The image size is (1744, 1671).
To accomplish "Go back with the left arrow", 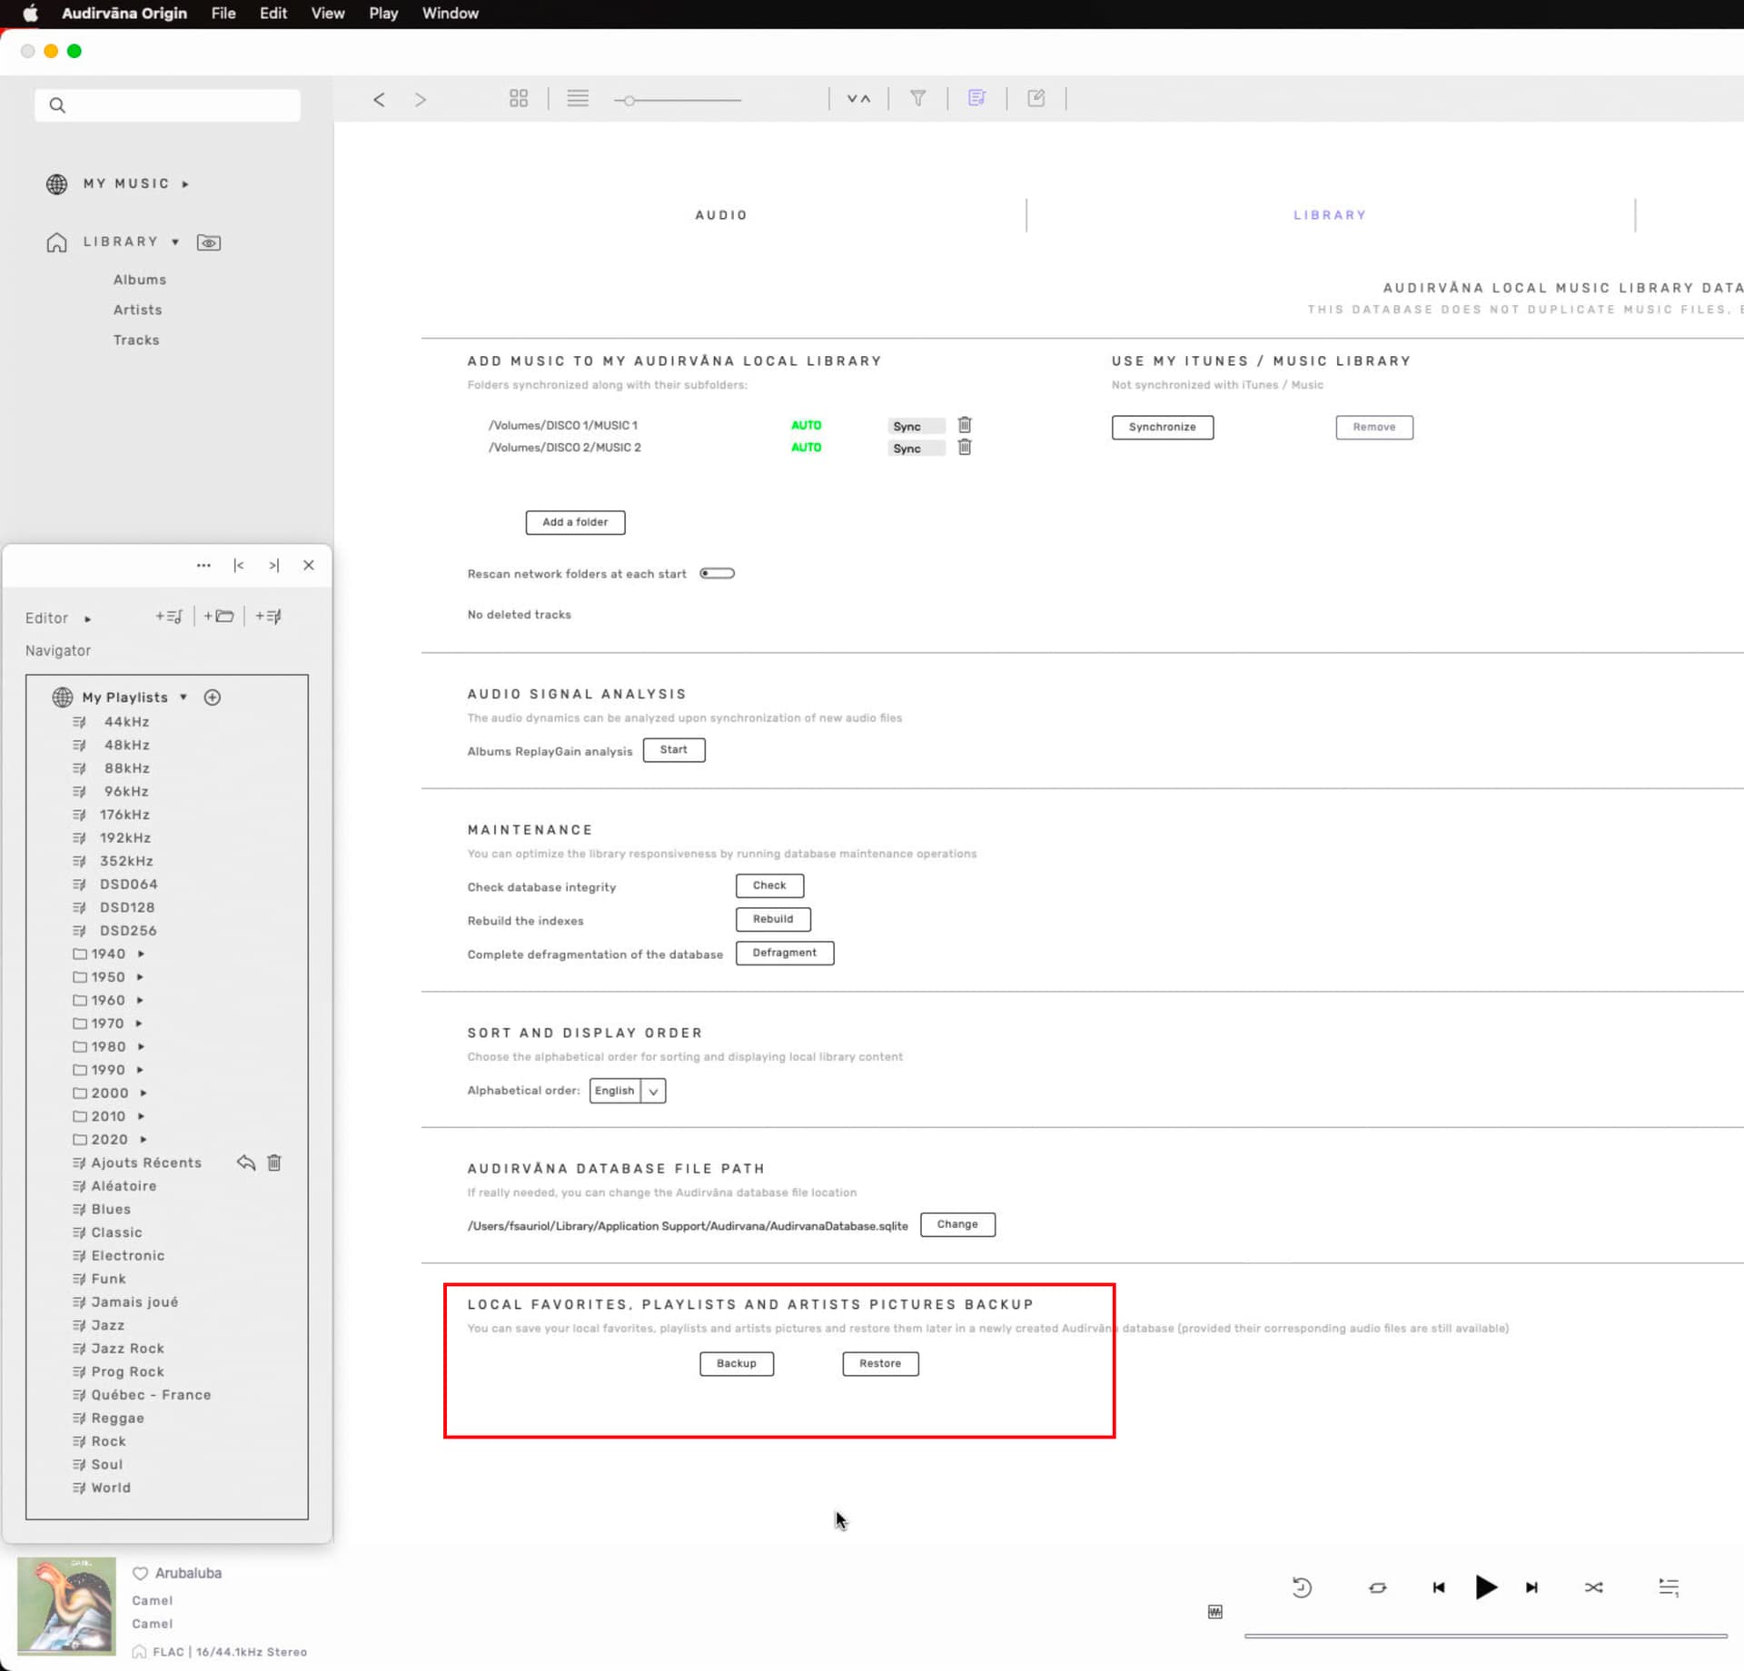I will click(379, 99).
